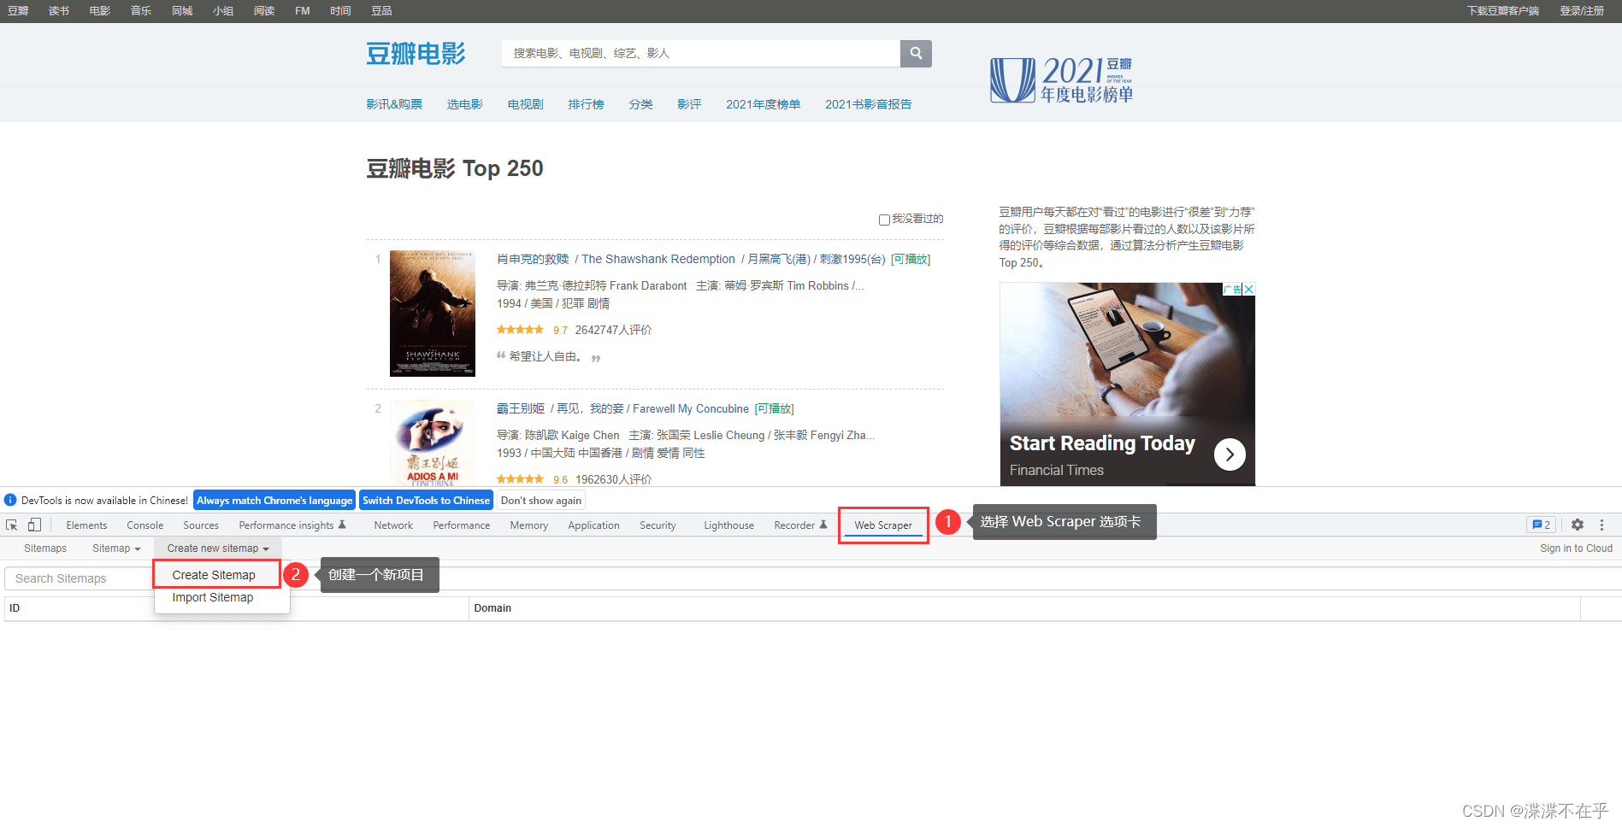Expand Create new sitemap dropdown
Image resolution: width=1622 pixels, height=827 pixels.
point(218,548)
